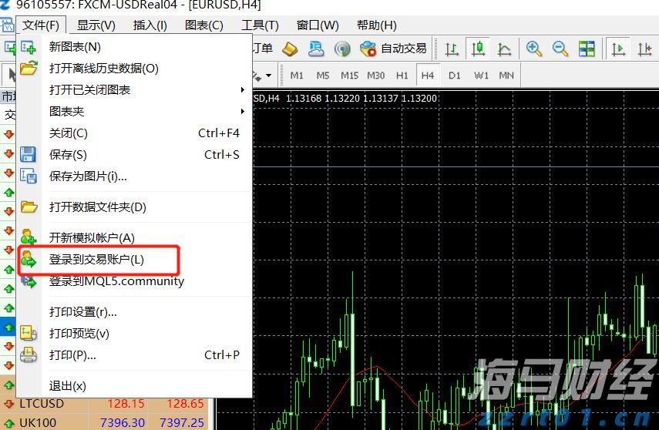Select the bar chart icon
Image resolution: width=659 pixels, height=430 pixels.
[x=452, y=49]
